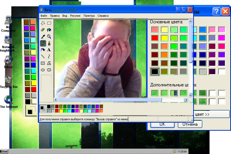Choose the Rounded Rectangle tool
This screenshot has height=154, width=231.
point(49,70)
